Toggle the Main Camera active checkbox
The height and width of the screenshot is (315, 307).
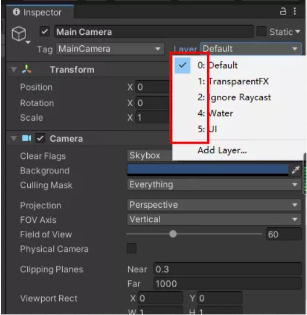[x=45, y=32]
